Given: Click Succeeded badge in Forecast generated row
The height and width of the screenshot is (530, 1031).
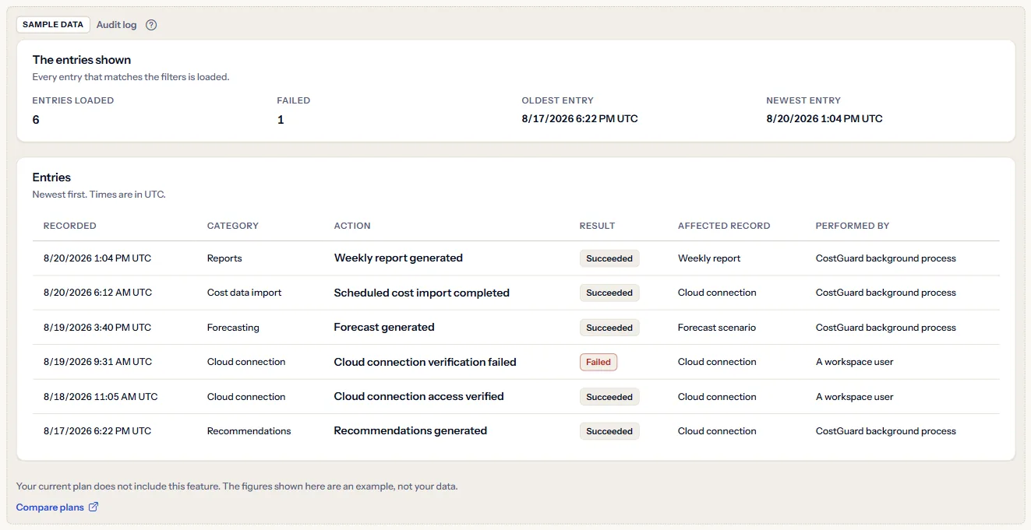Looking at the screenshot, I should pyautogui.click(x=609, y=328).
